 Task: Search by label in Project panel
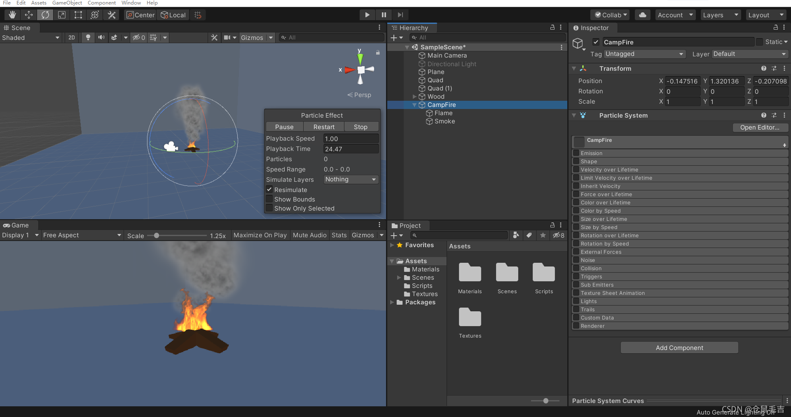pyautogui.click(x=529, y=235)
